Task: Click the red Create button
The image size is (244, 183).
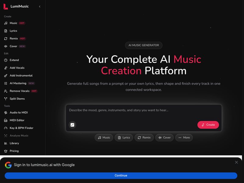Action: (x=208, y=125)
